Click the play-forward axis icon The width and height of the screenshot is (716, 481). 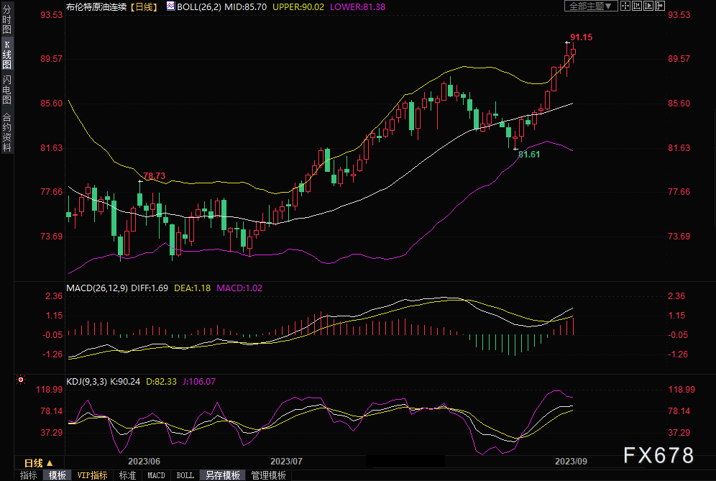[x=648, y=6]
